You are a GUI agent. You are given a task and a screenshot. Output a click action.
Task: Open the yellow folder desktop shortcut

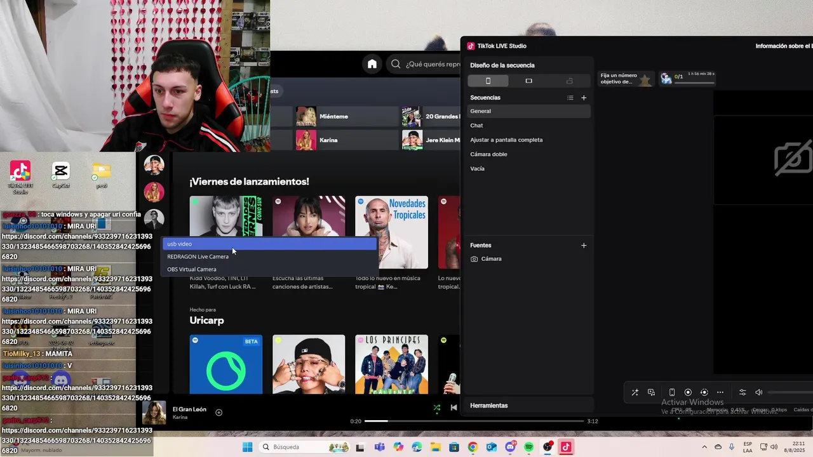[x=102, y=175]
